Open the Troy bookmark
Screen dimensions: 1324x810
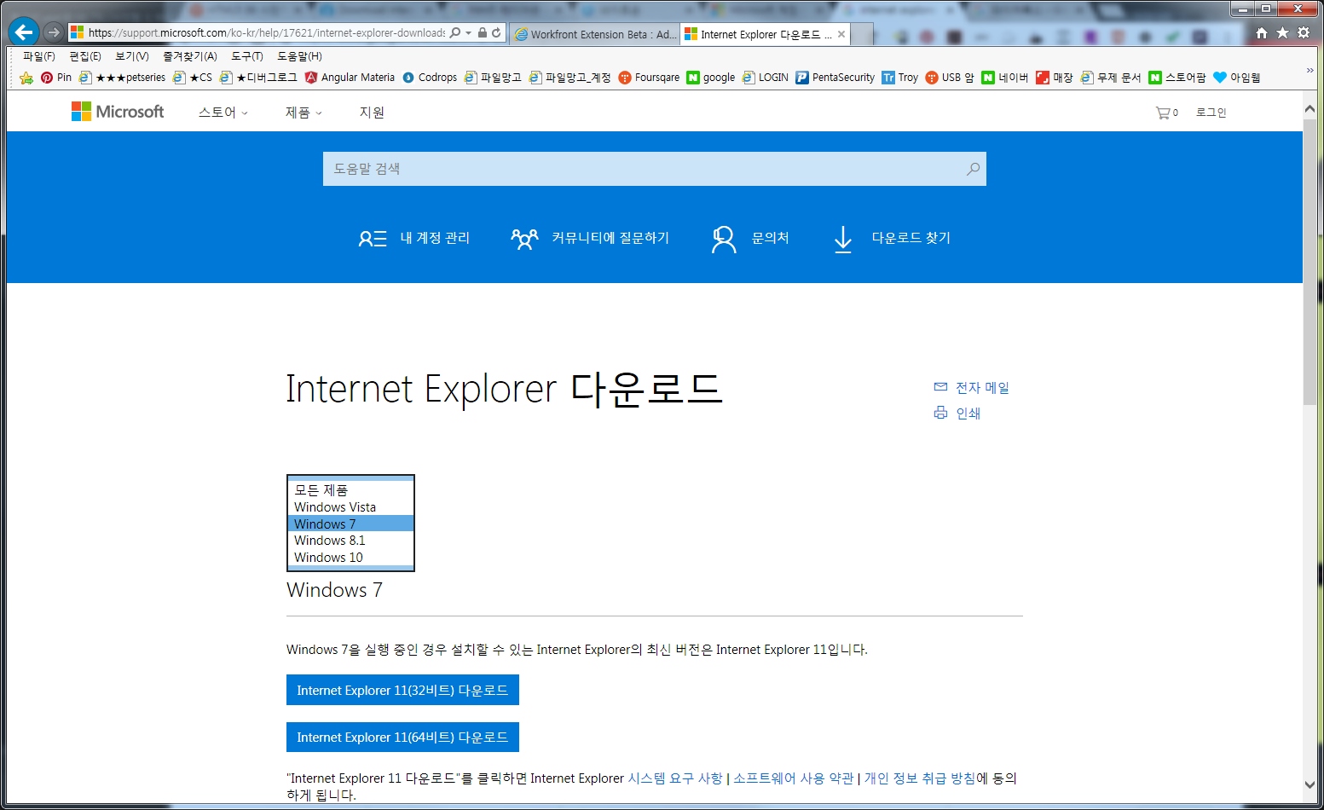pyautogui.click(x=900, y=78)
